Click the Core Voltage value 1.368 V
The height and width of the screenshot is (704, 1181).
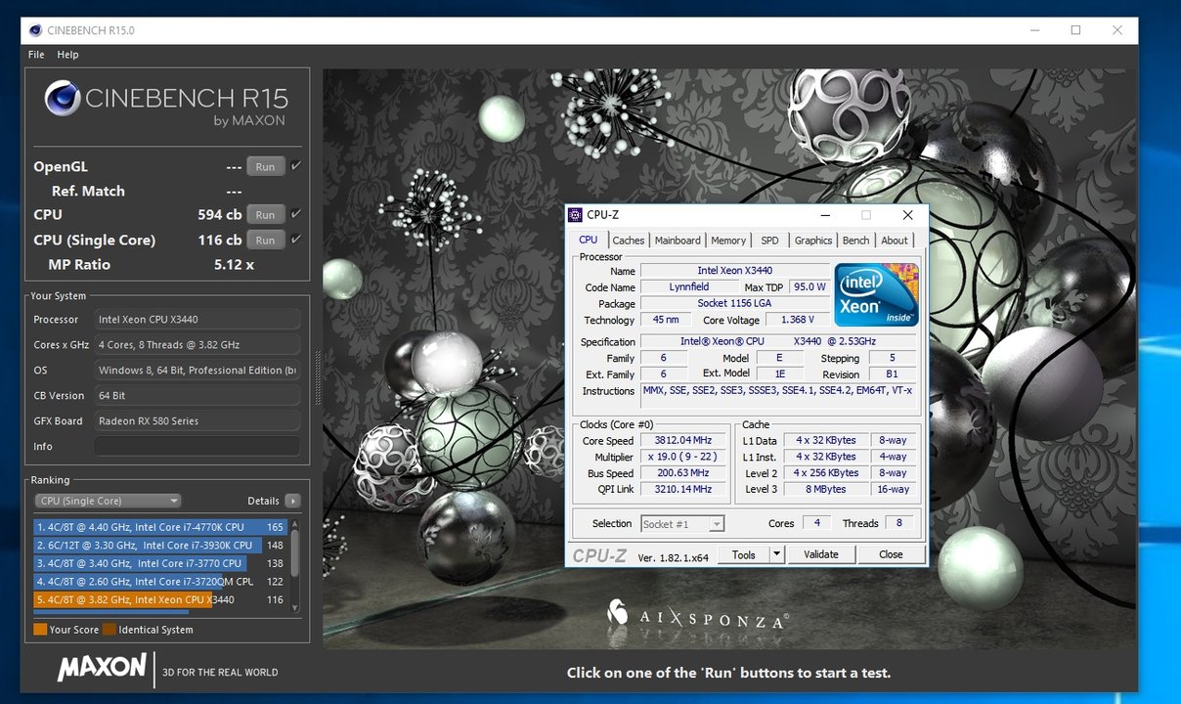click(797, 320)
